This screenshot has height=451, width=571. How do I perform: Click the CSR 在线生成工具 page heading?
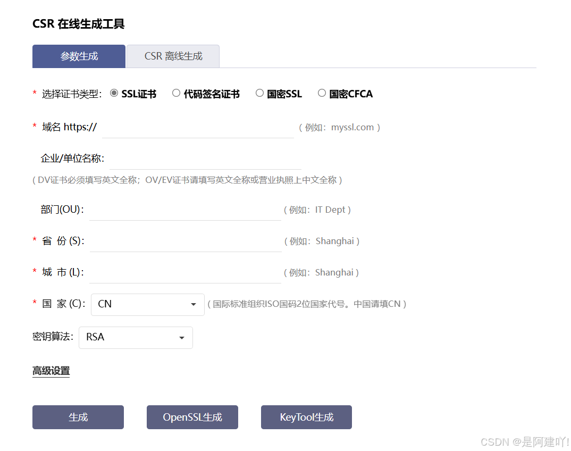(79, 24)
